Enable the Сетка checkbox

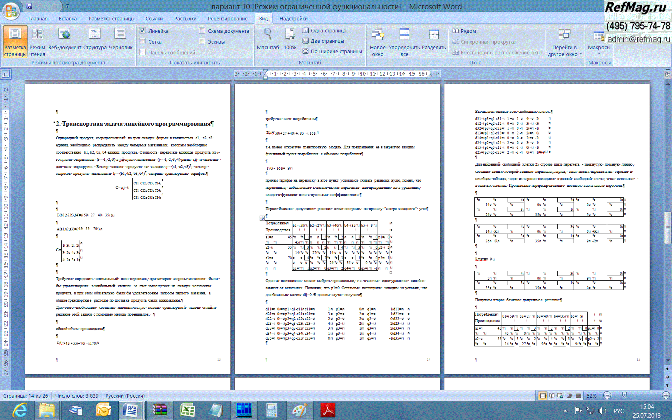142,42
